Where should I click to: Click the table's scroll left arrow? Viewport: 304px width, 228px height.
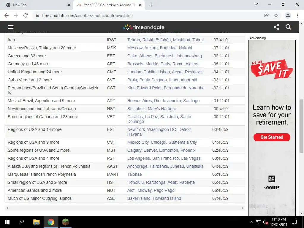(7, 208)
